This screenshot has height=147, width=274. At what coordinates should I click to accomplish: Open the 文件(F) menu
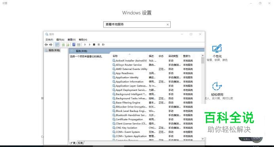coord(49,40)
